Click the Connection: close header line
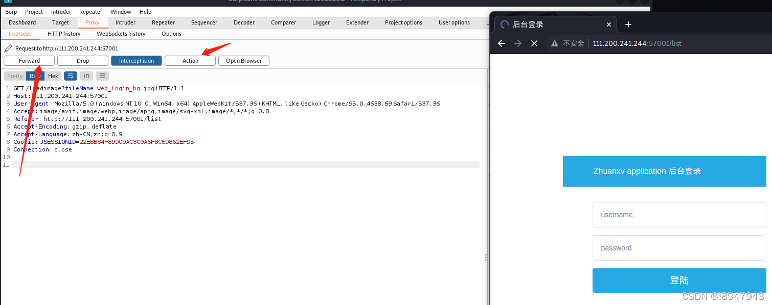Screen dimensions: 772x305 pyautogui.click(x=42, y=149)
